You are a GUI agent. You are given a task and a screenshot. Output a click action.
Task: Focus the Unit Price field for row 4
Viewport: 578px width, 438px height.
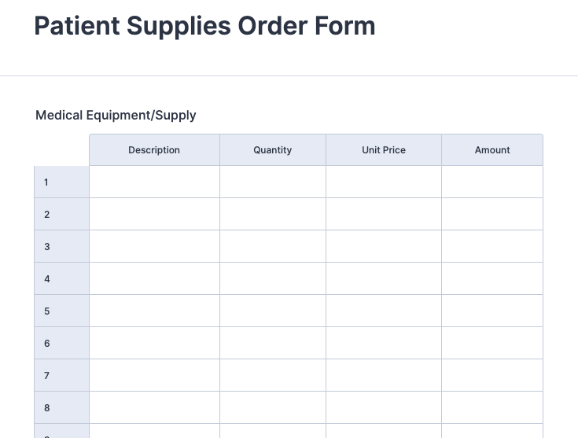384,278
